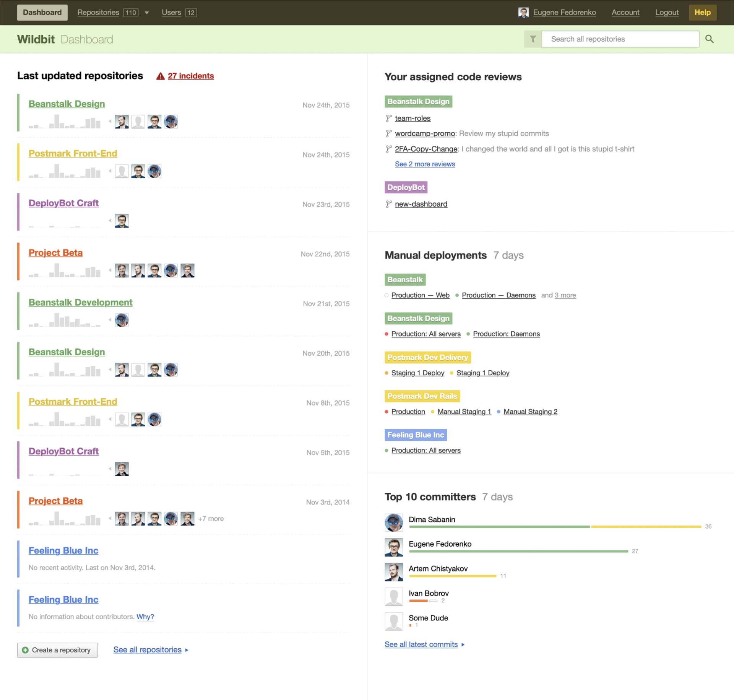Click the red incidents warning triangle
This screenshot has width=734, height=700.
pos(160,76)
